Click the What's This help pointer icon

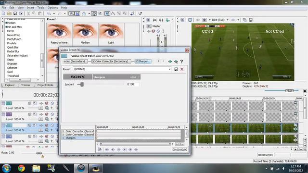[x=140, y=13]
